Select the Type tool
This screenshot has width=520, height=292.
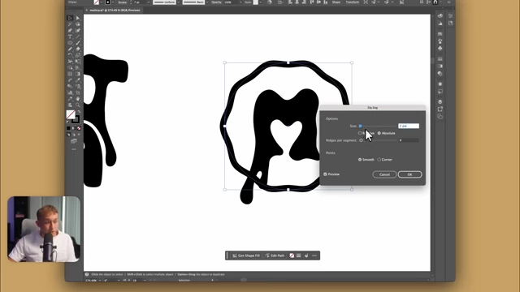pyautogui.click(x=70, y=36)
